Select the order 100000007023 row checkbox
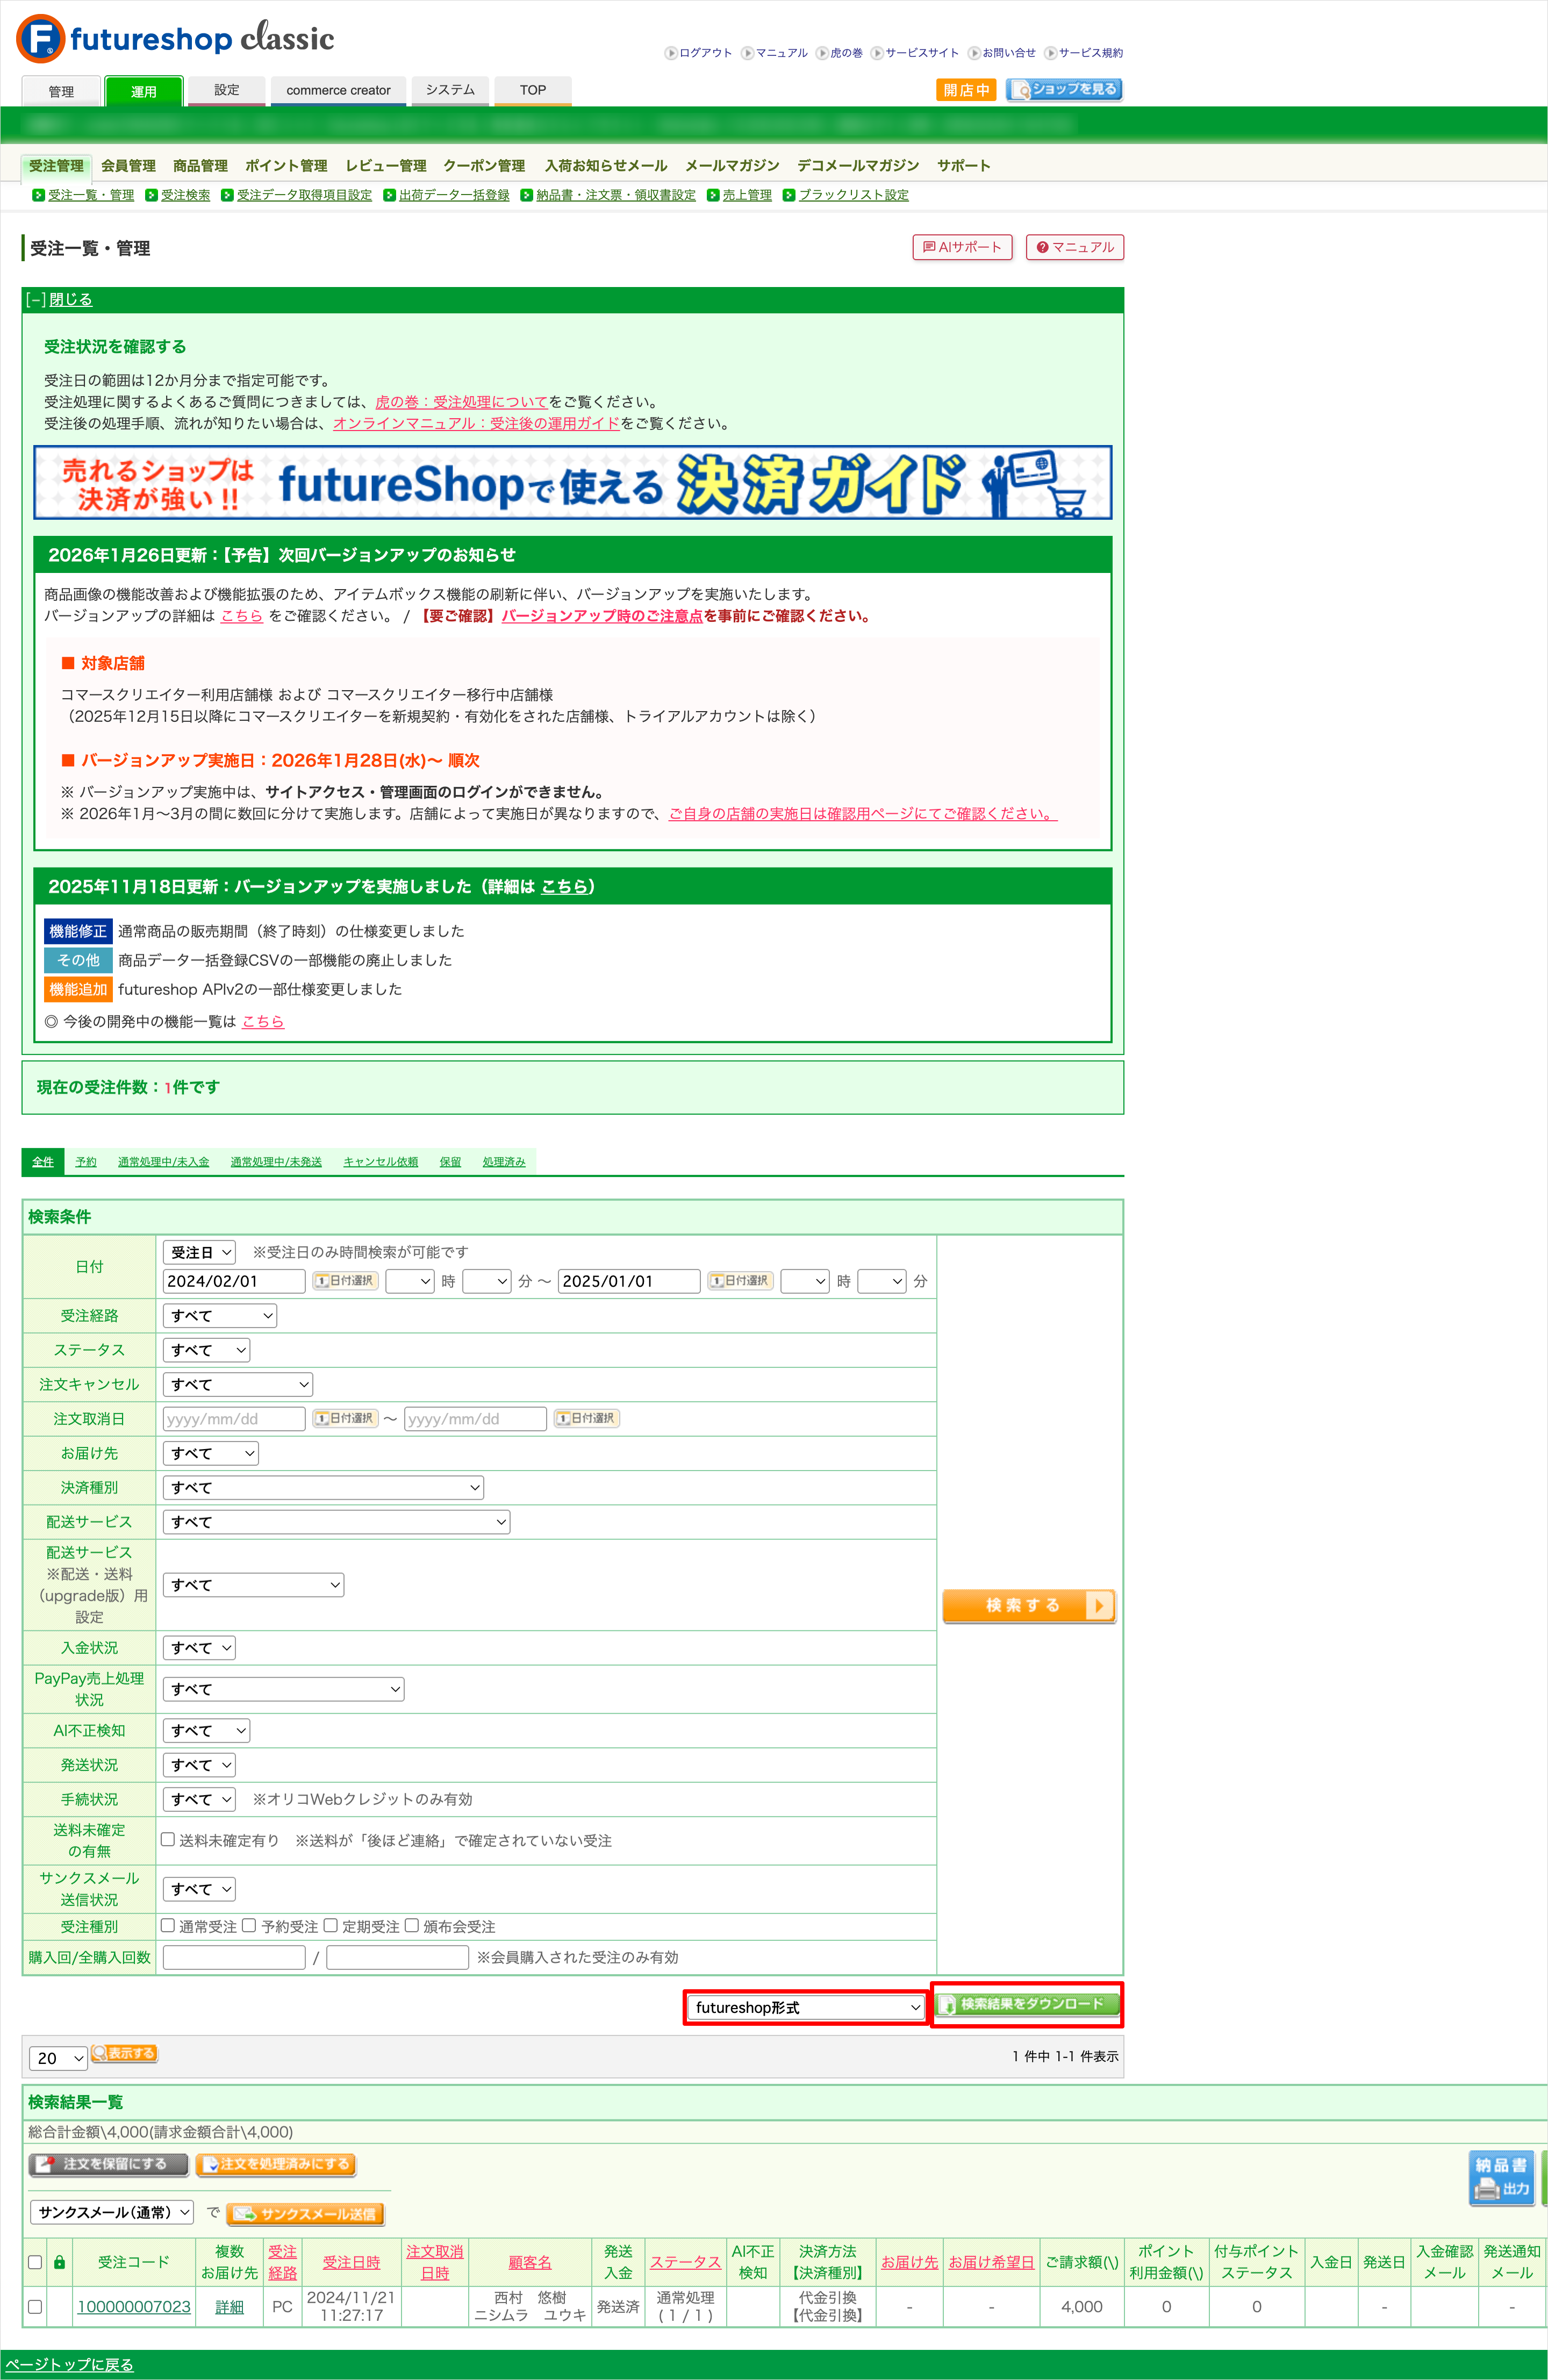The image size is (1548, 2380). (35, 2306)
